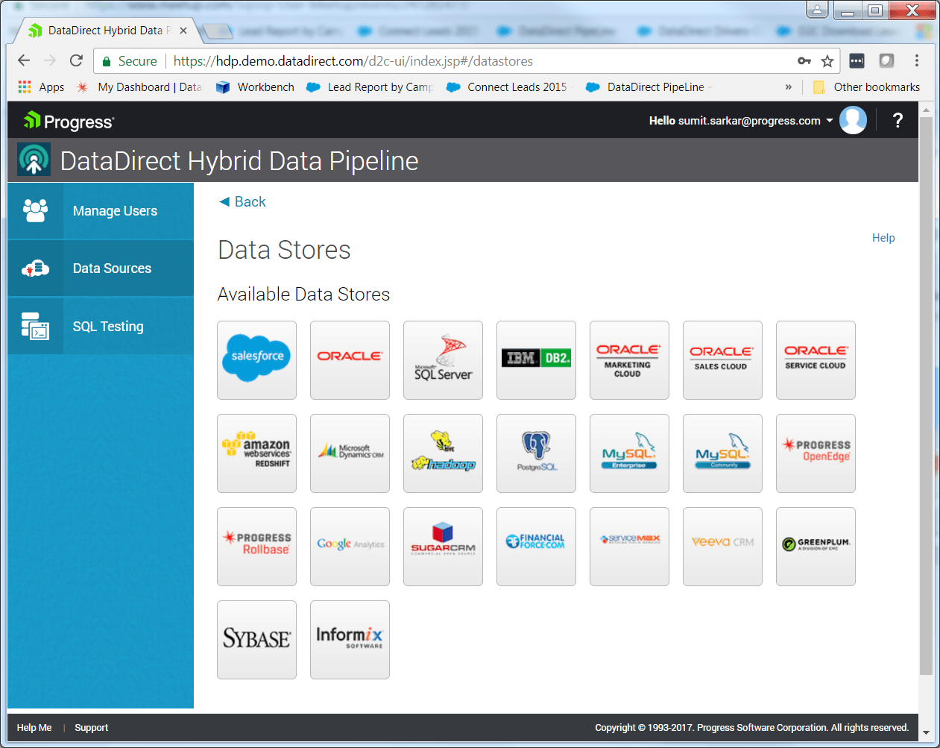Open the Chrome customize menu

(x=916, y=60)
